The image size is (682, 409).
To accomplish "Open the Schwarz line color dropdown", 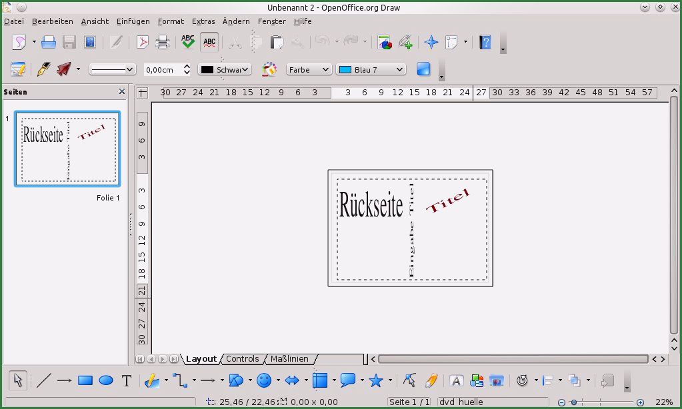I will (x=225, y=69).
